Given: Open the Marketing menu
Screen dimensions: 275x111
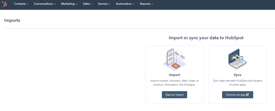Looking at the screenshot, I should coord(69,4).
